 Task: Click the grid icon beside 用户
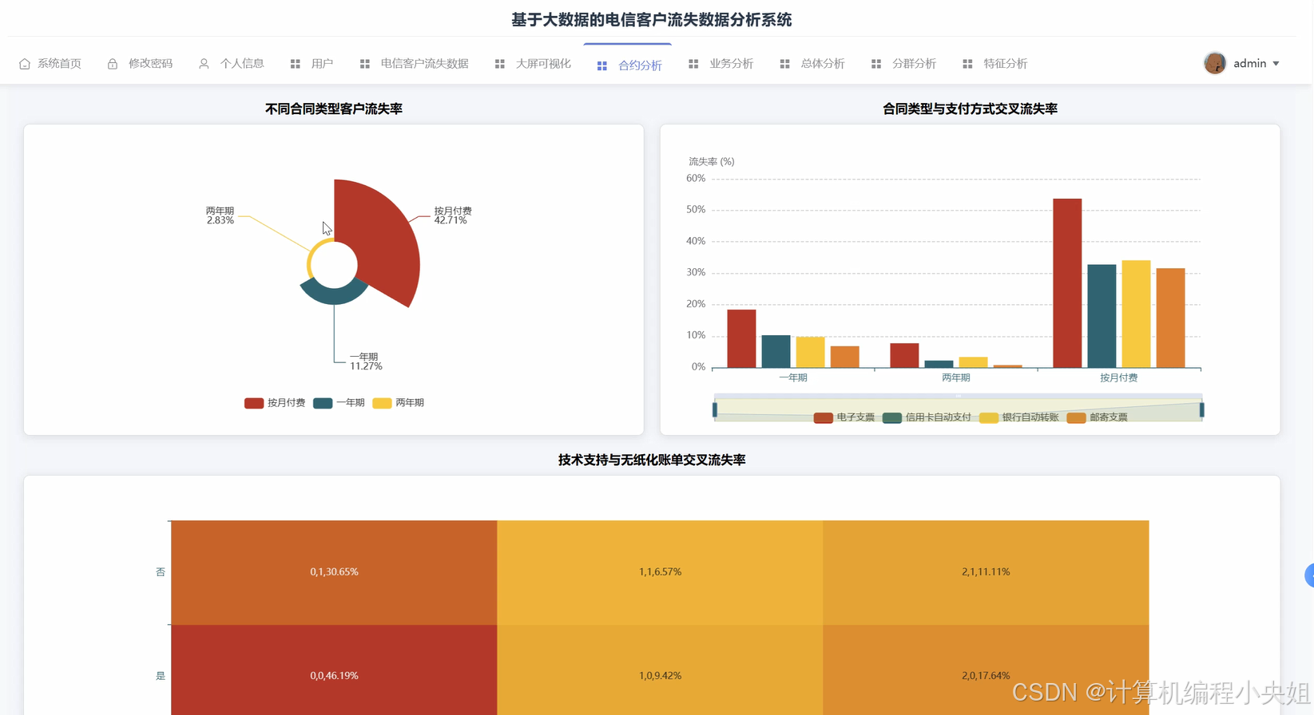pyautogui.click(x=296, y=64)
